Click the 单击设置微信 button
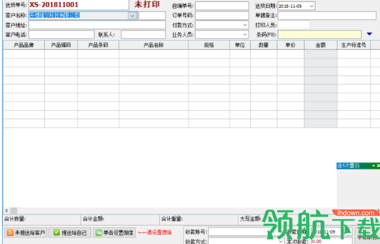This screenshot has width=380, height=244. point(114,233)
